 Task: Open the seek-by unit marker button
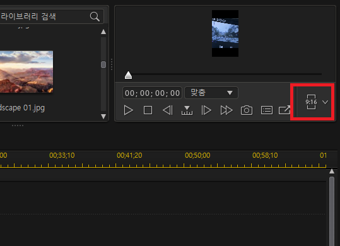(x=187, y=110)
